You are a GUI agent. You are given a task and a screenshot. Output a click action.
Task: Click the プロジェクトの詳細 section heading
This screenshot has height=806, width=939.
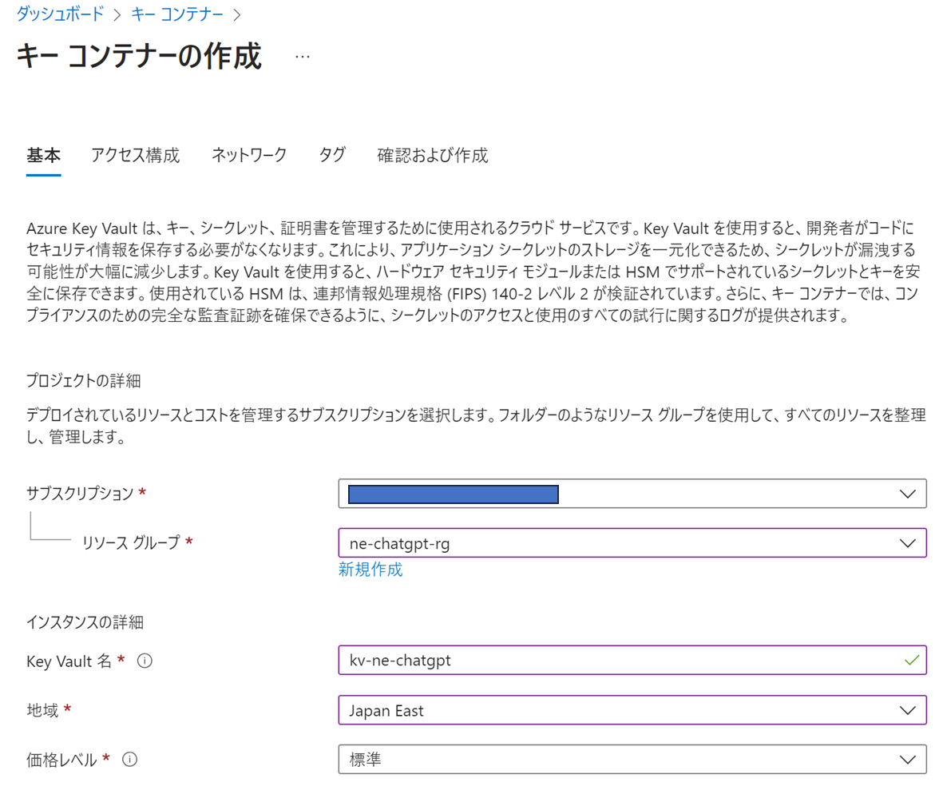[84, 381]
